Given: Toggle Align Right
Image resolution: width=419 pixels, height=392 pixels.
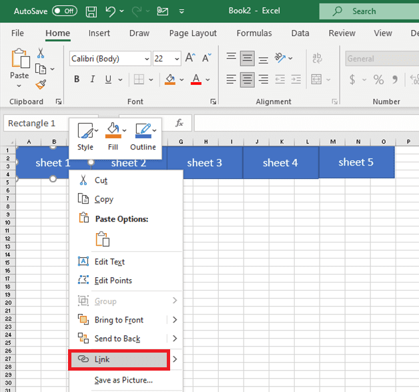Looking at the screenshot, I should coord(264,79).
